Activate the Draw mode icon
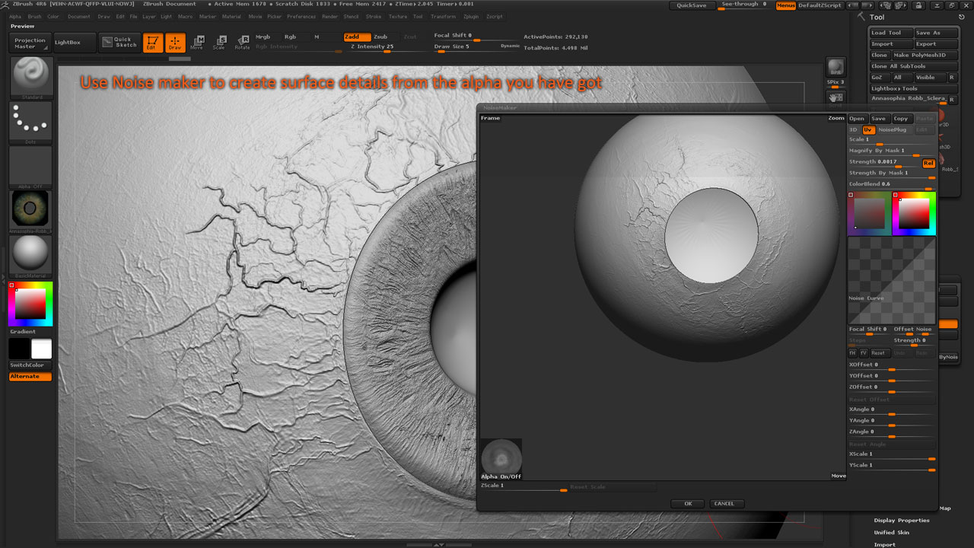 (175, 43)
